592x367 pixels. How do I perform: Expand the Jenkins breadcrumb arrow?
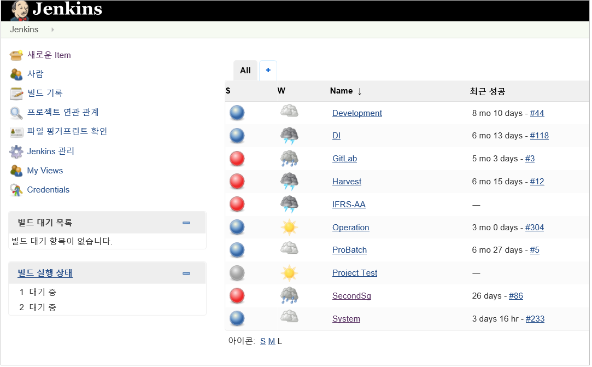(53, 30)
